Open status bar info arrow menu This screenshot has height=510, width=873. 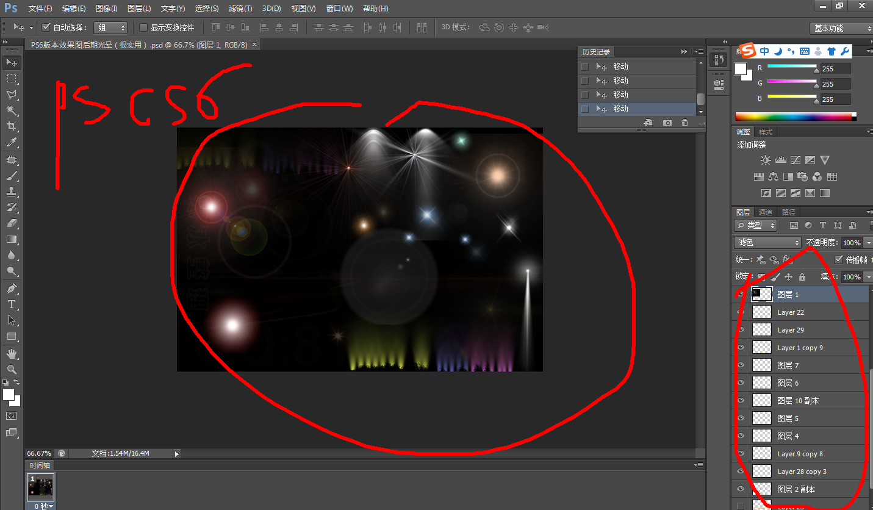point(177,453)
